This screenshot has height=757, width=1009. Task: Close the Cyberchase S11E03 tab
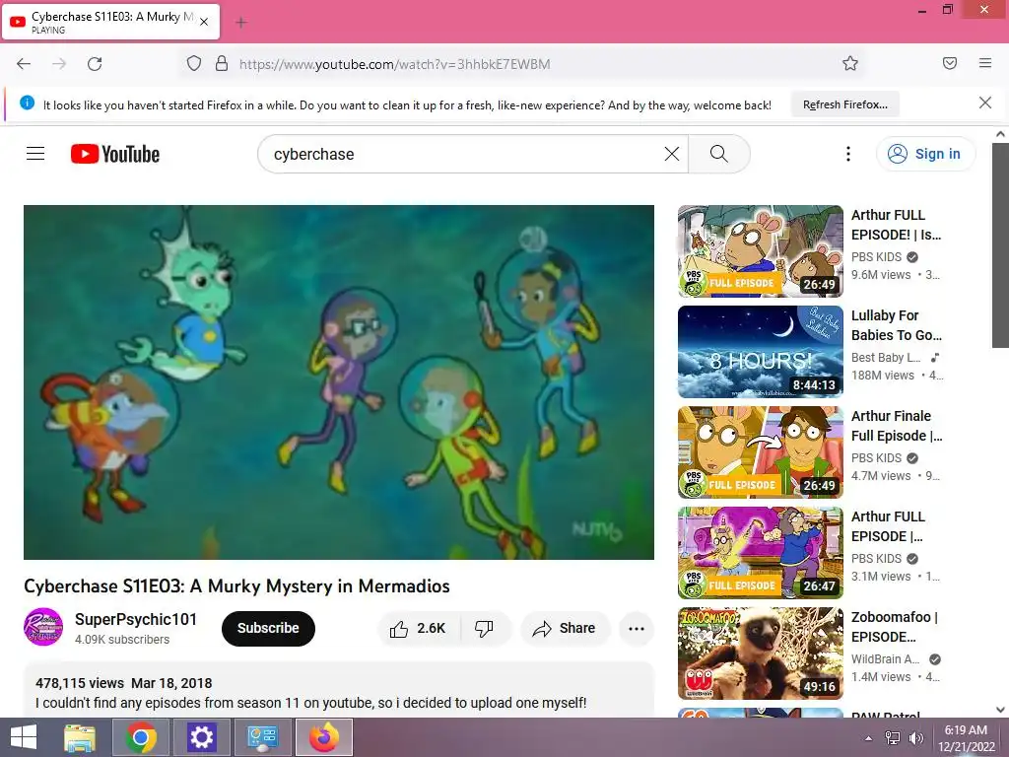[204, 22]
